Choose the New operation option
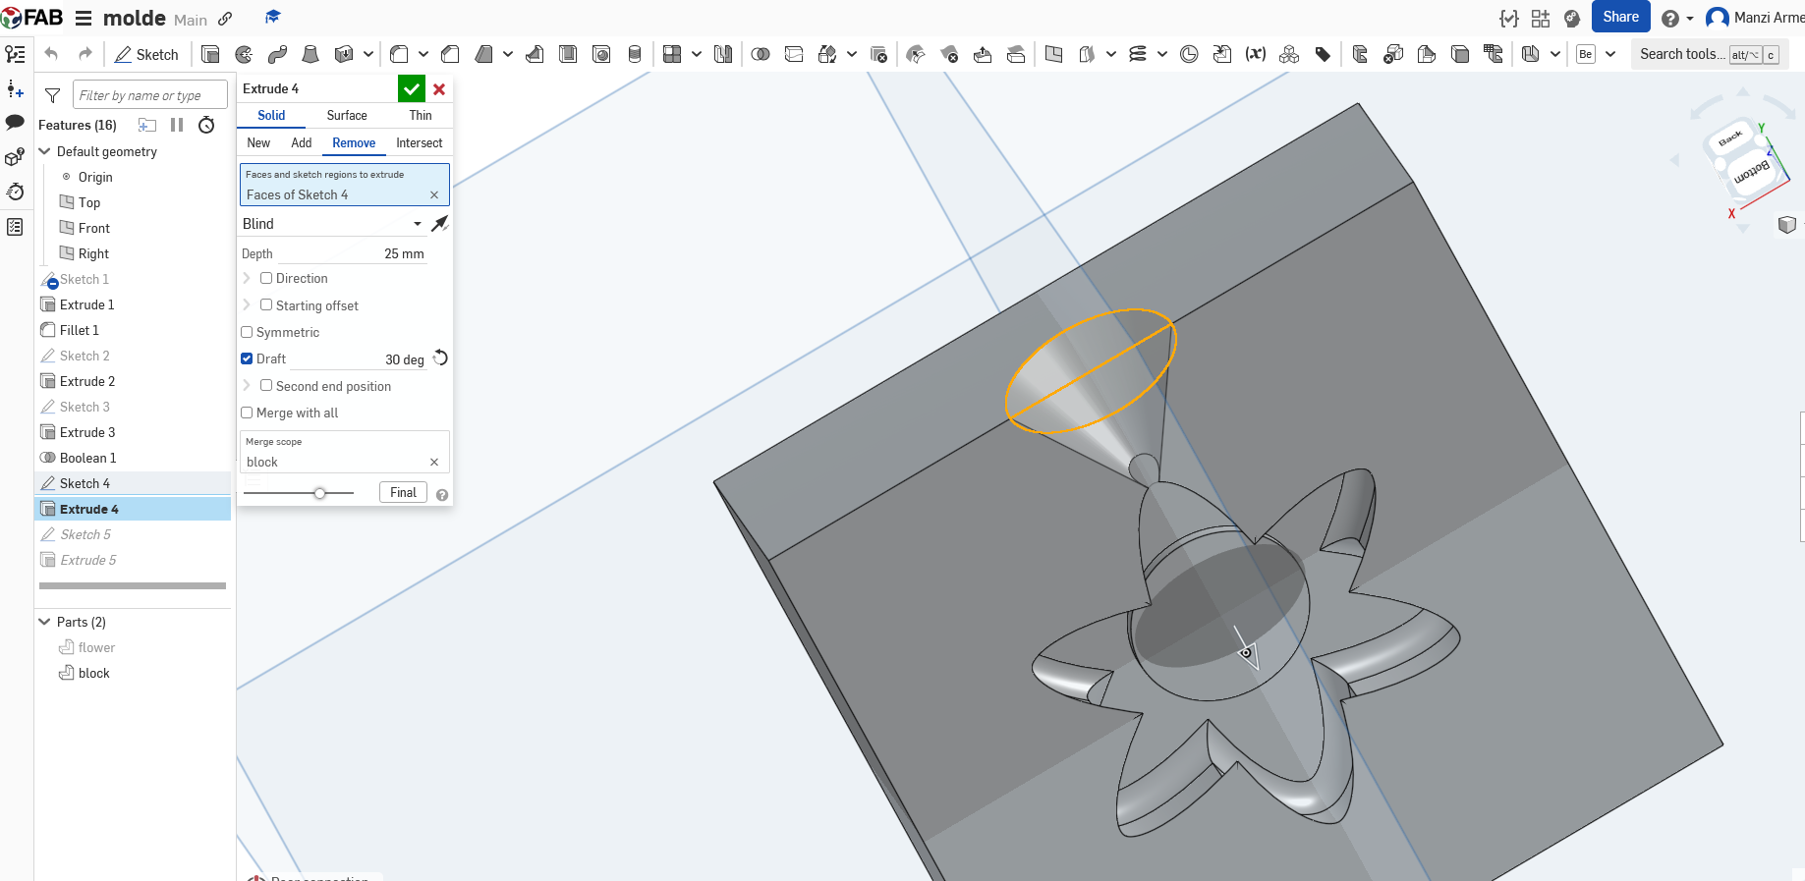Viewport: 1805px width, 881px height. (x=258, y=142)
